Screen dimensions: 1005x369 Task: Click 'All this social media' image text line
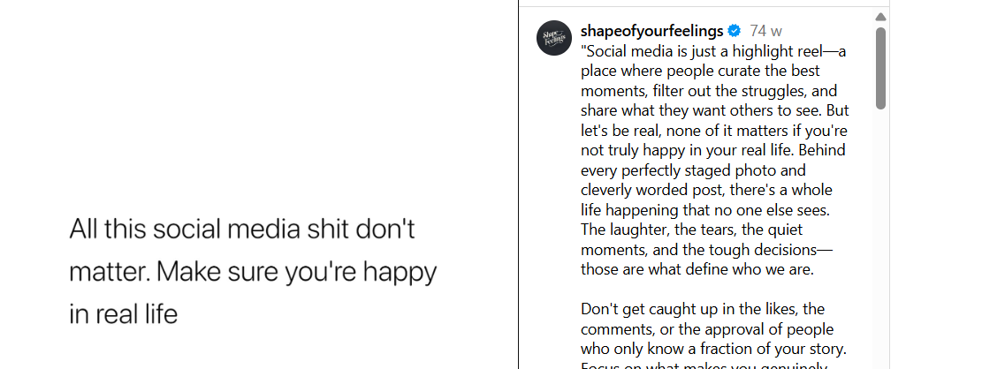242,229
